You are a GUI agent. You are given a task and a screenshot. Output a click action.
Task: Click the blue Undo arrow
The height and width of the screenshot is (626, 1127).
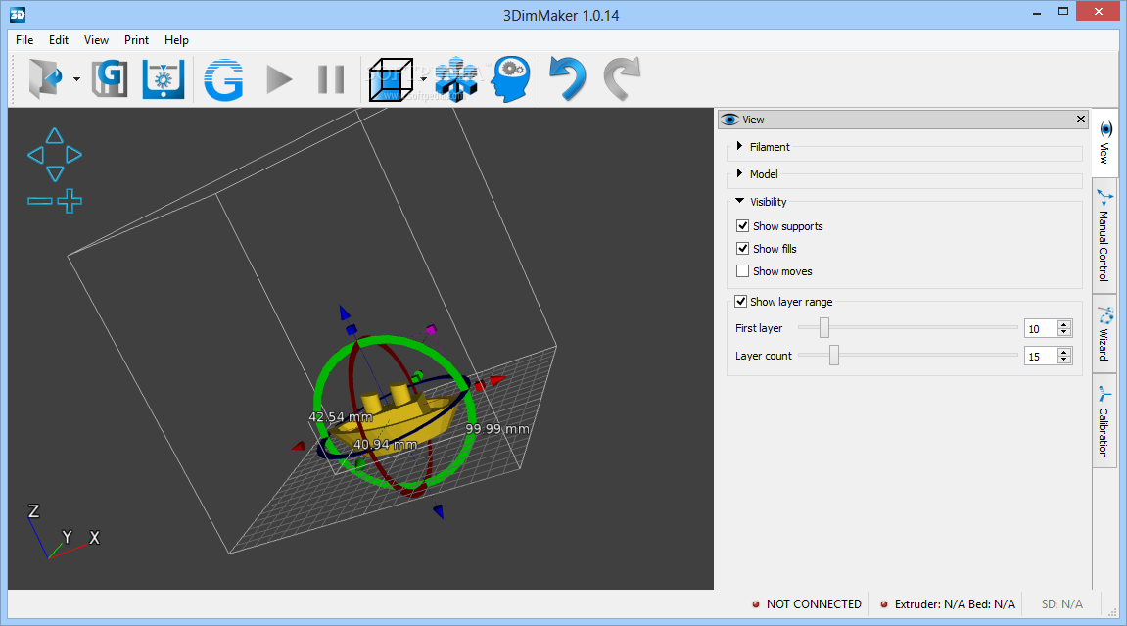[567, 78]
